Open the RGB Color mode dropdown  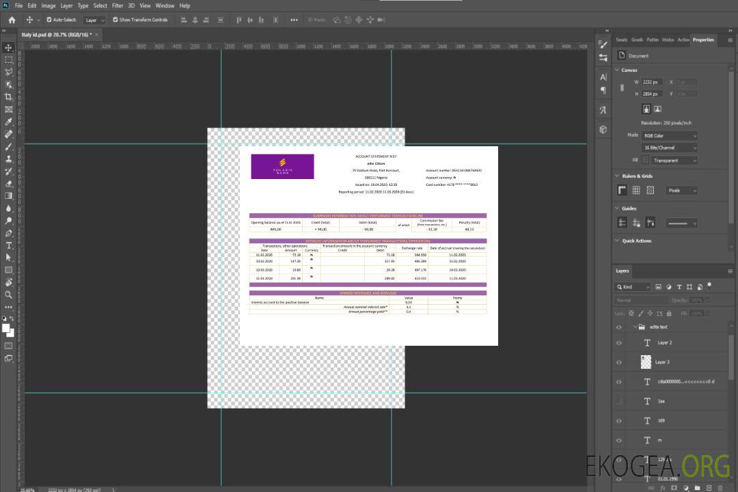669,135
